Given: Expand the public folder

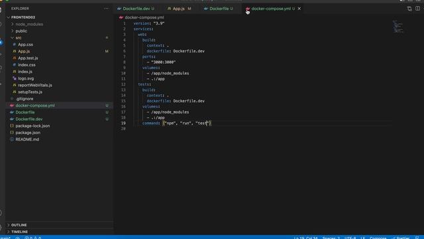Looking at the screenshot, I should pyautogui.click(x=21, y=31).
